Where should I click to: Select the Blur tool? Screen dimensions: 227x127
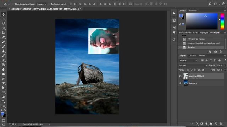pos(3,69)
